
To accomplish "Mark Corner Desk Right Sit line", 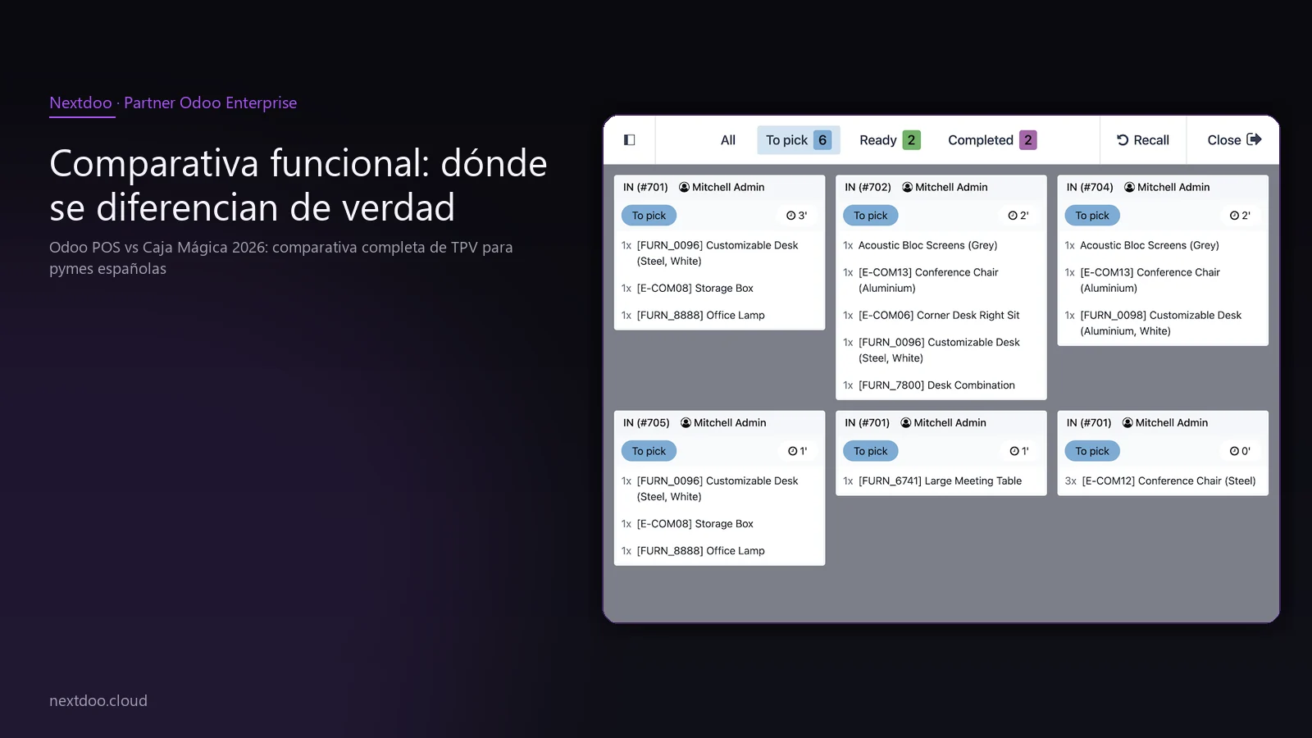I will pos(941,315).
